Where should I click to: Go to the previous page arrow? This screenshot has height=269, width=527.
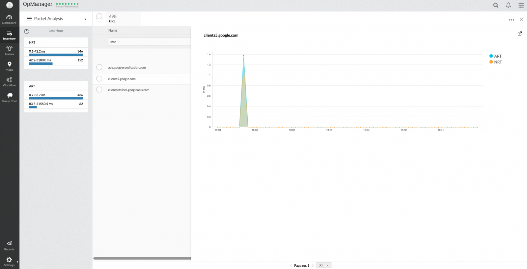click(291, 266)
